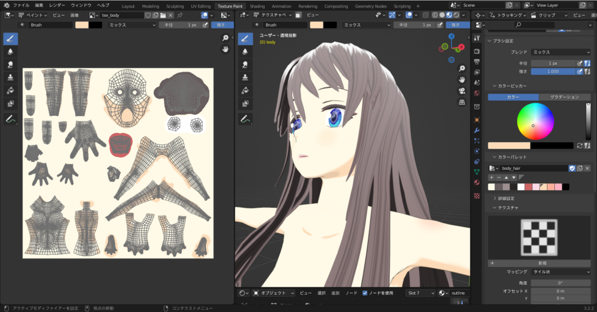Open image editor header blend 'ミックス' dropdown
Screen dimensions: 597x312
(x=132, y=24)
